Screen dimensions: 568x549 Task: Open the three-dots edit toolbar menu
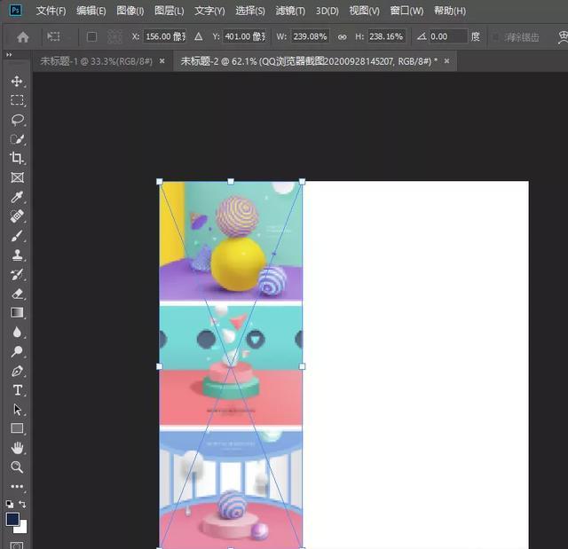17,487
